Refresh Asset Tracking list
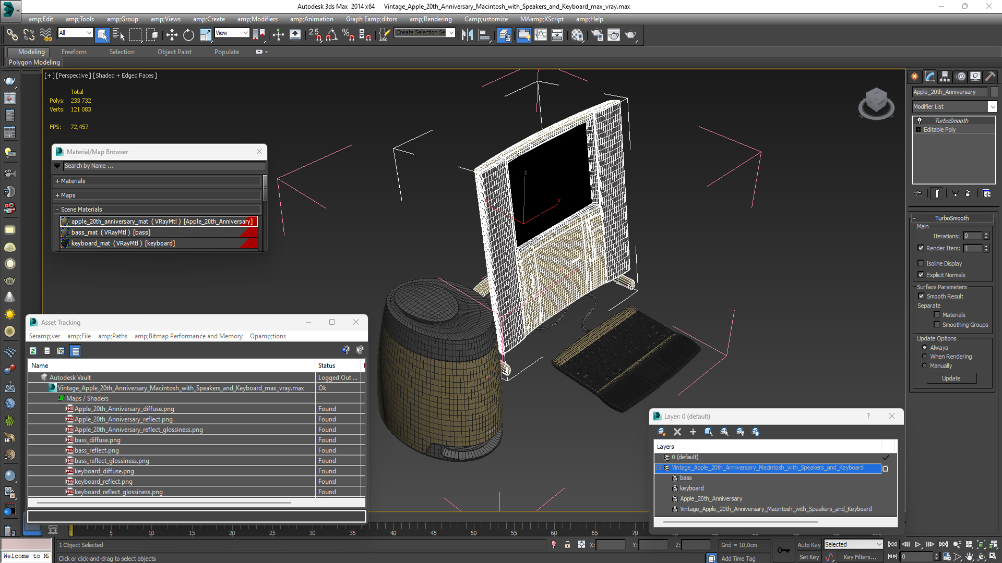The width and height of the screenshot is (1002, 563). pyautogui.click(x=33, y=351)
